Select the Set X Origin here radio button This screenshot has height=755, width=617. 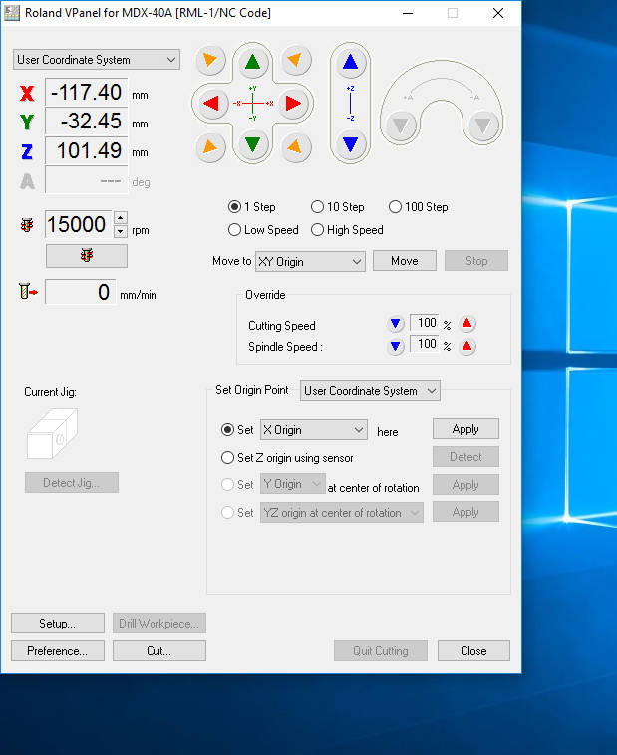tap(227, 430)
